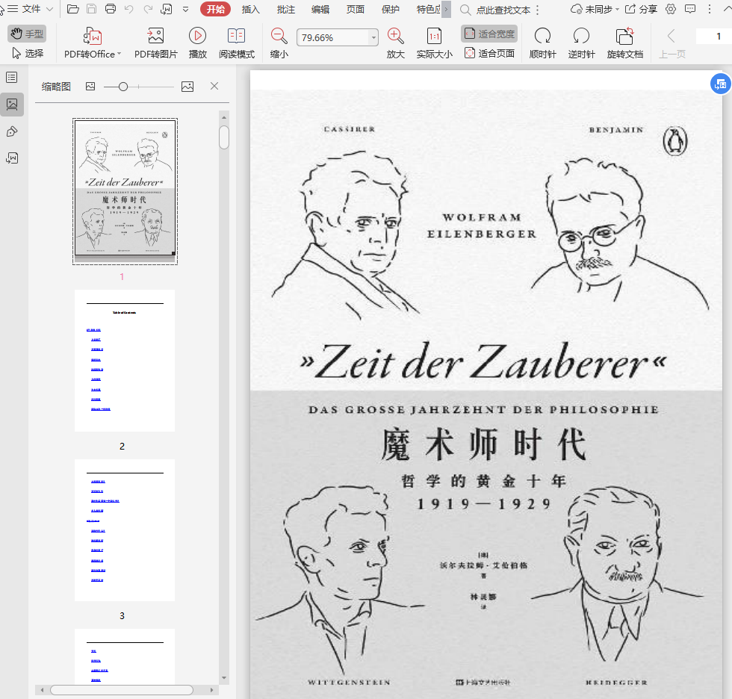Open the zoom percentage dropdown arrow
Viewport: 732px width, 699px height.
374,37
